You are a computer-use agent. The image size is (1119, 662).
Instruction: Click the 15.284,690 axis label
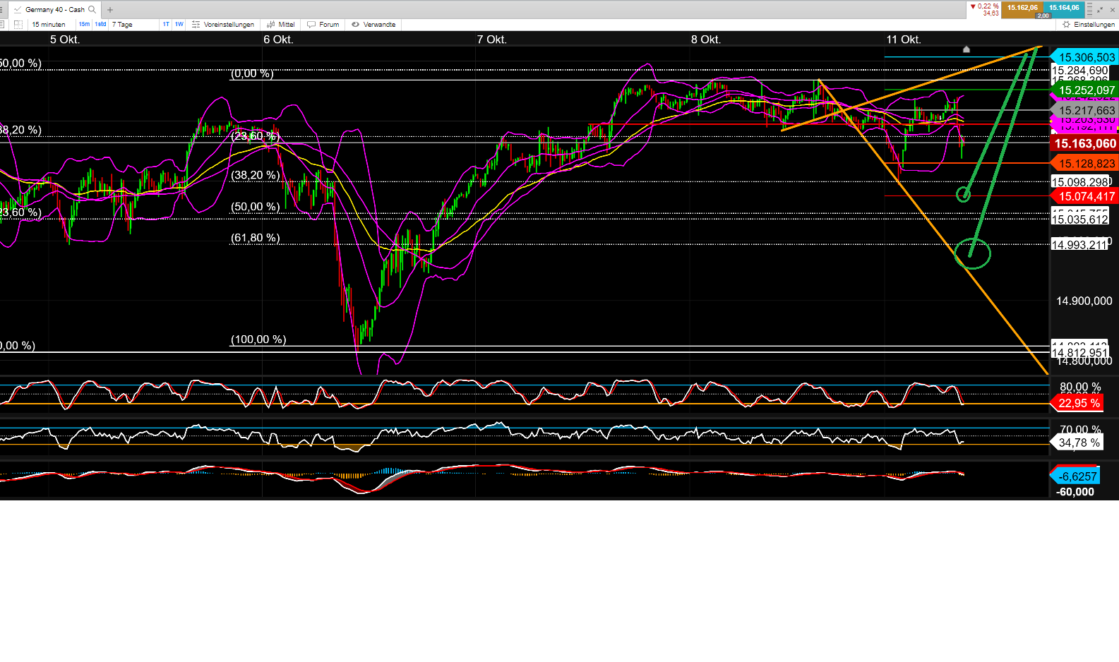tap(1080, 71)
